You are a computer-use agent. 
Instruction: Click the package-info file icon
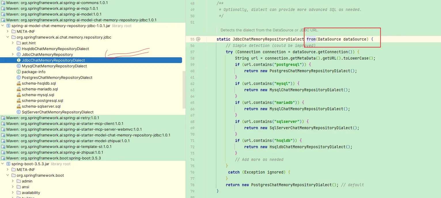[19, 72]
